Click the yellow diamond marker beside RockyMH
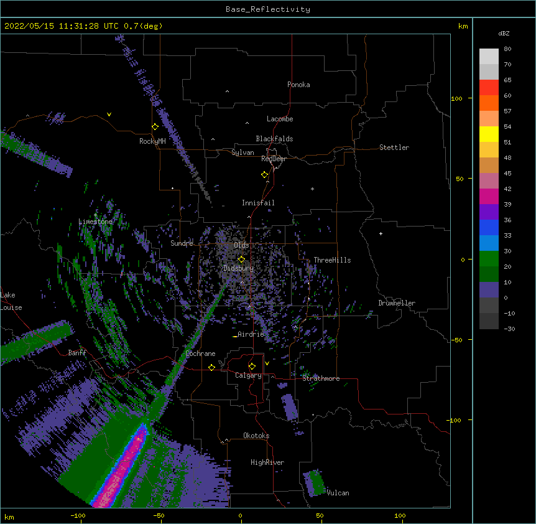Screen dimensions: 536x524 tap(155, 127)
